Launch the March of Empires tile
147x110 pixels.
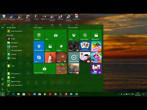[x=74, y=69]
